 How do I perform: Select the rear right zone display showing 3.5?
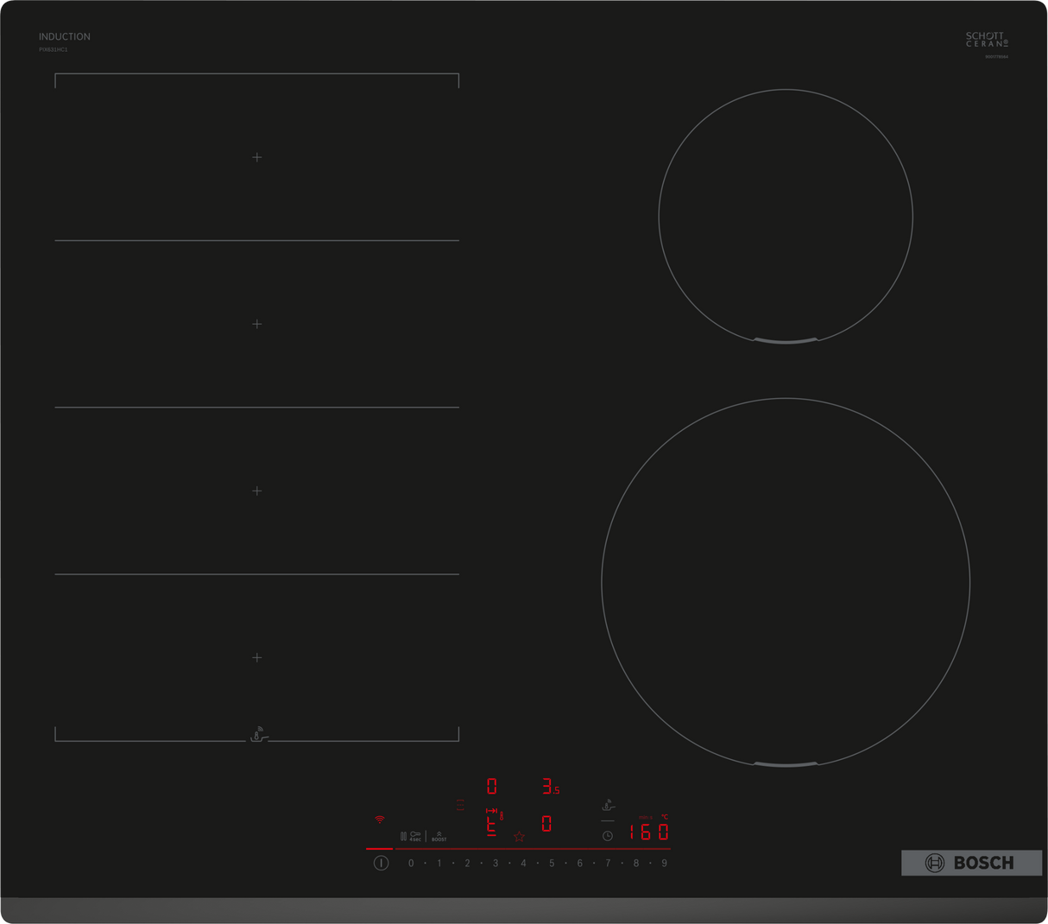[550, 787]
